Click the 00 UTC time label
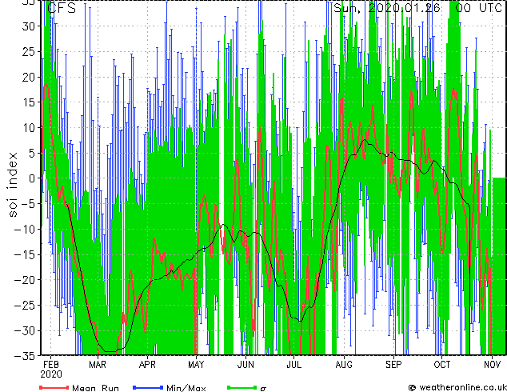This screenshot has width=507, height=392. [478, 8]
